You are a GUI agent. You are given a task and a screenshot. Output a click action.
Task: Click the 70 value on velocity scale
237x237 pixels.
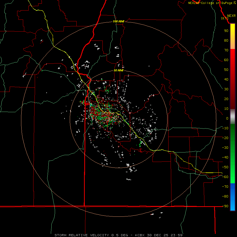tap(226, 50)
